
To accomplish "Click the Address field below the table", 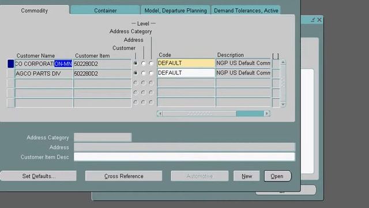I will pyautogui.click(x=184, y=147).
